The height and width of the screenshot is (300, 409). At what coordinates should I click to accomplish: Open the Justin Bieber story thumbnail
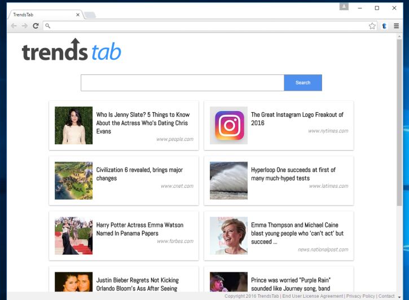(73, 282)
